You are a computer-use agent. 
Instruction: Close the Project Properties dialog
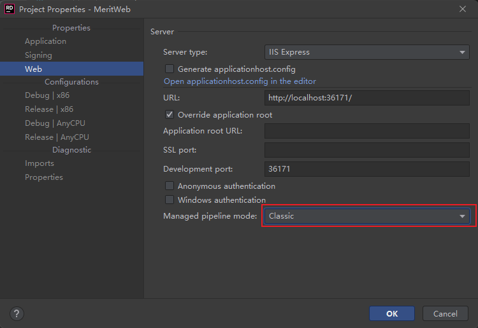click(x=463, y=9)
